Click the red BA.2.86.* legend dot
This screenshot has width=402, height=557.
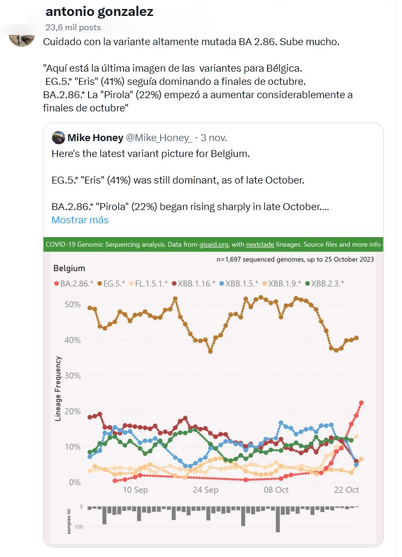pos(57,284)
